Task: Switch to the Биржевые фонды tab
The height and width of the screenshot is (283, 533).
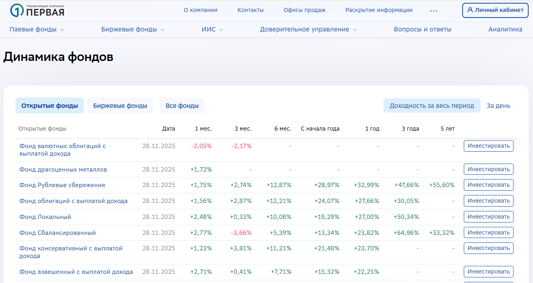Action: pos(120,106)
